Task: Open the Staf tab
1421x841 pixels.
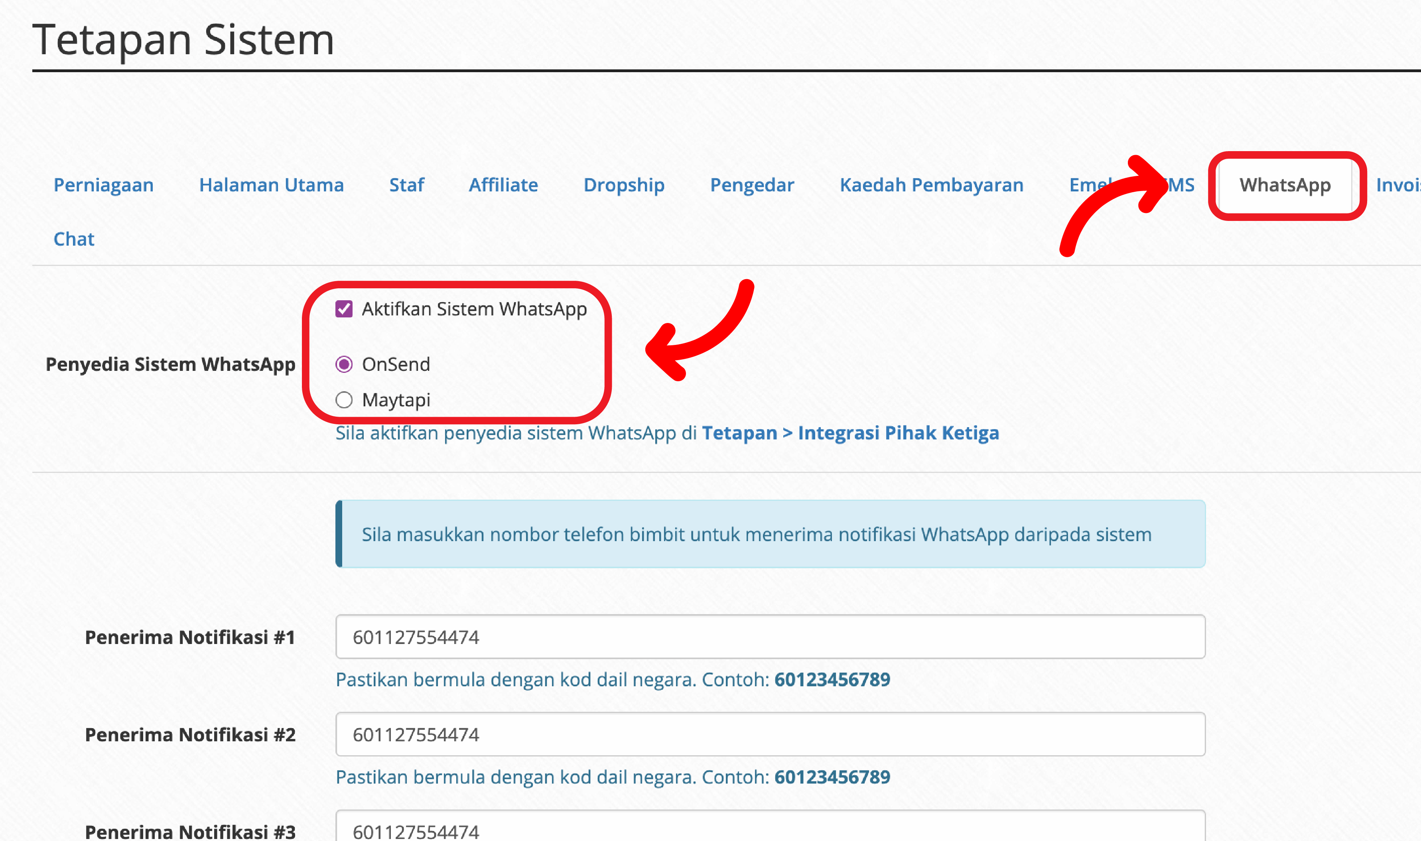Action: coord(406,185)
